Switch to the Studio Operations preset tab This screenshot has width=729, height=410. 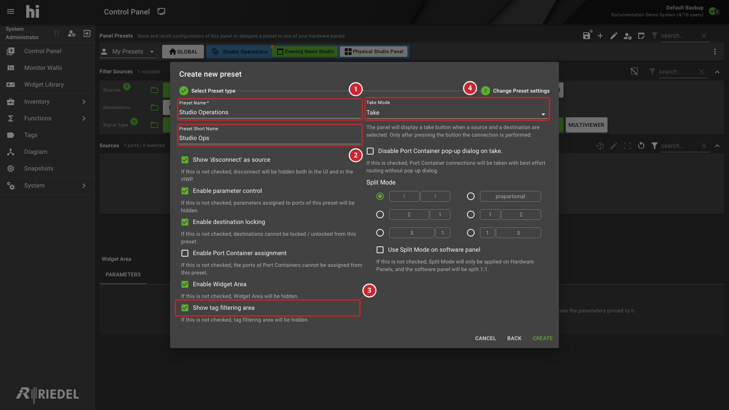tap(240, 52)
